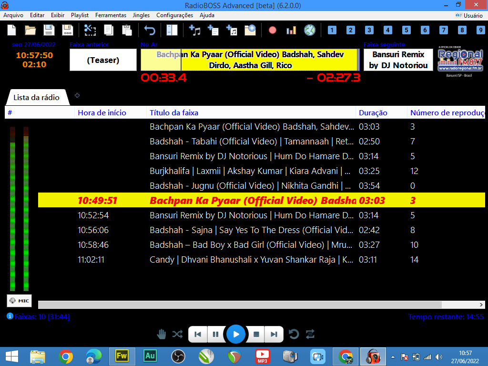This screenshot has height=366, width=488.
Task: Open the Ajuda menu
Action: (x=207, y=15)
